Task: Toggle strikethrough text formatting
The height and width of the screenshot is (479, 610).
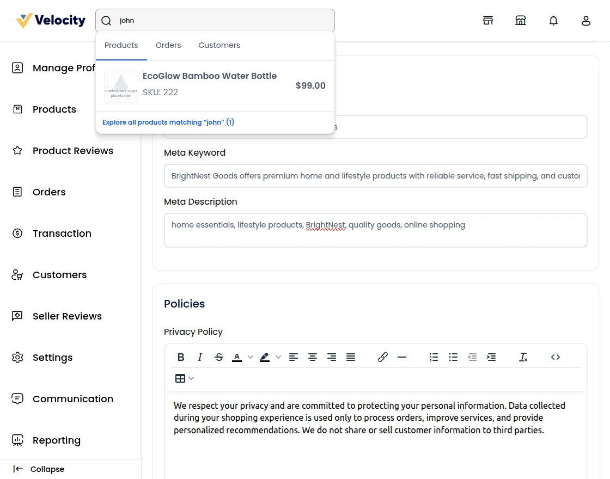Action: click(219, 357)
